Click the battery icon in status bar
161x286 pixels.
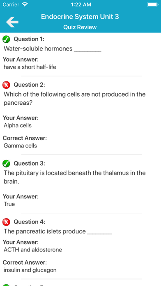coord(153,5)
